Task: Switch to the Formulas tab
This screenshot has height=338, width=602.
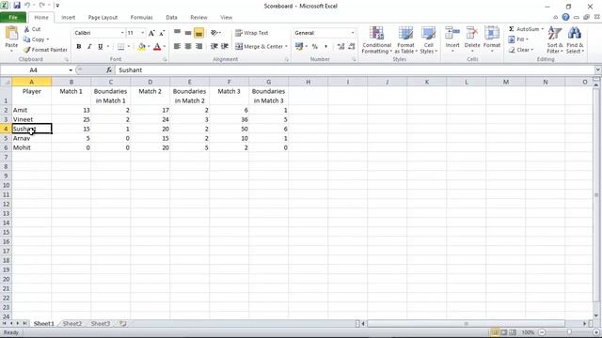Action: pos(141,17)
